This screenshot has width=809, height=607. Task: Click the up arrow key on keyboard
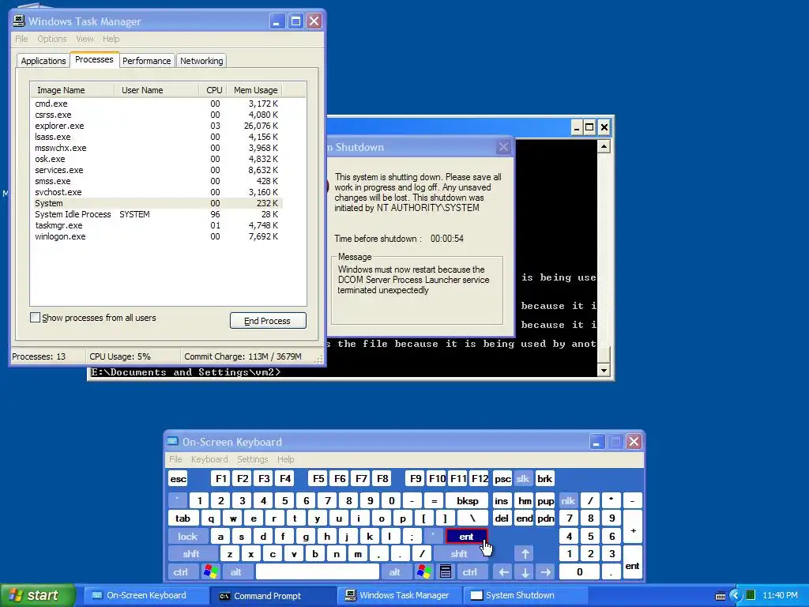pos(525,554)
